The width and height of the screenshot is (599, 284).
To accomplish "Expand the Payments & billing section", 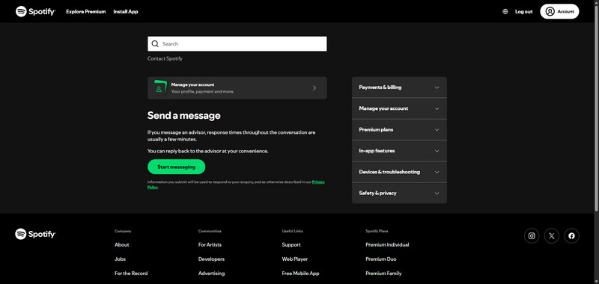I will coord(399,87).
